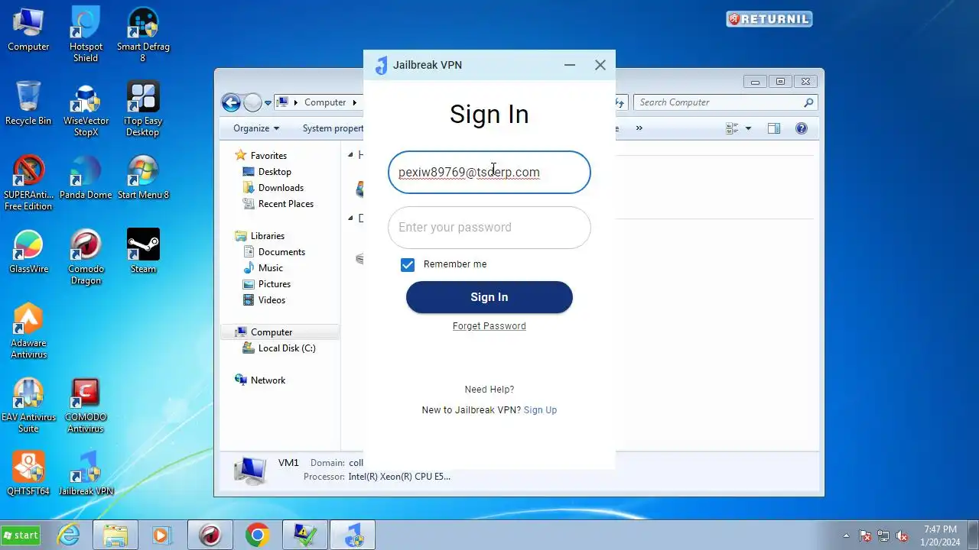979x550 pixels.
Task: Click the Windows start button
Action: [x=21, y=535]
